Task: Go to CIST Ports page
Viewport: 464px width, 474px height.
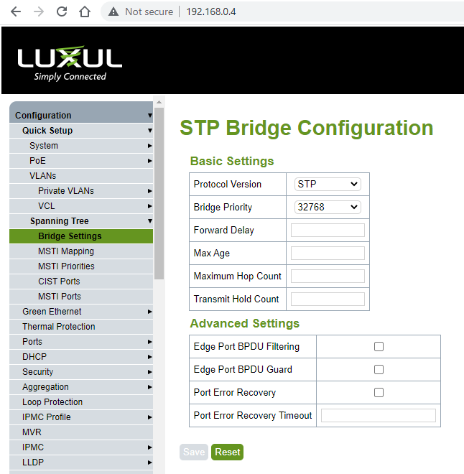Action: point(59,282)
